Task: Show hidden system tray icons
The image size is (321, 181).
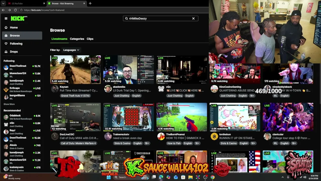Action: (283, 177)
